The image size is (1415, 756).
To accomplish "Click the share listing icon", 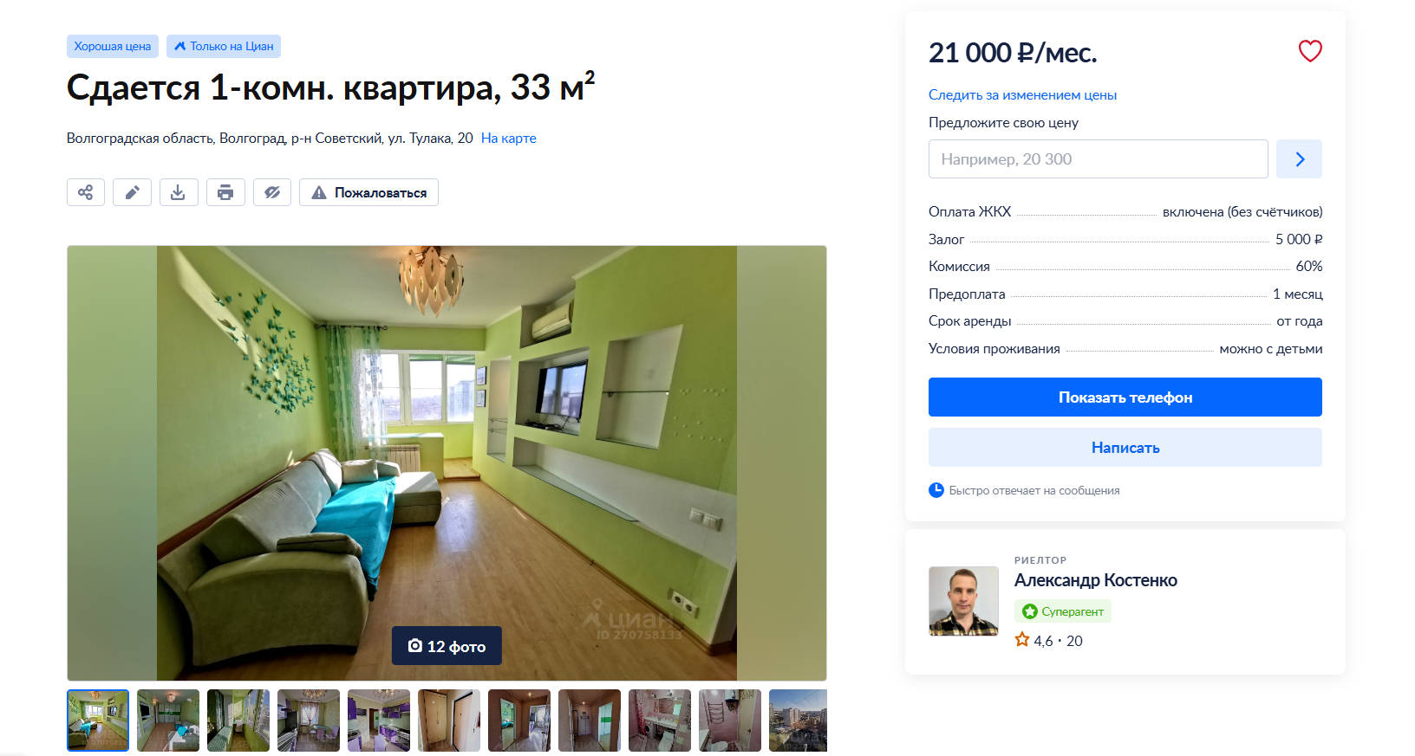I will coord(86,192).
